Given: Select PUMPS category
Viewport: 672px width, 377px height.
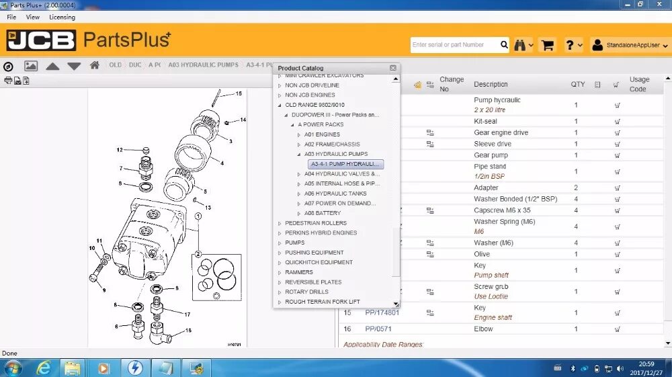Looking at the screenshot, I should [295, 243].
